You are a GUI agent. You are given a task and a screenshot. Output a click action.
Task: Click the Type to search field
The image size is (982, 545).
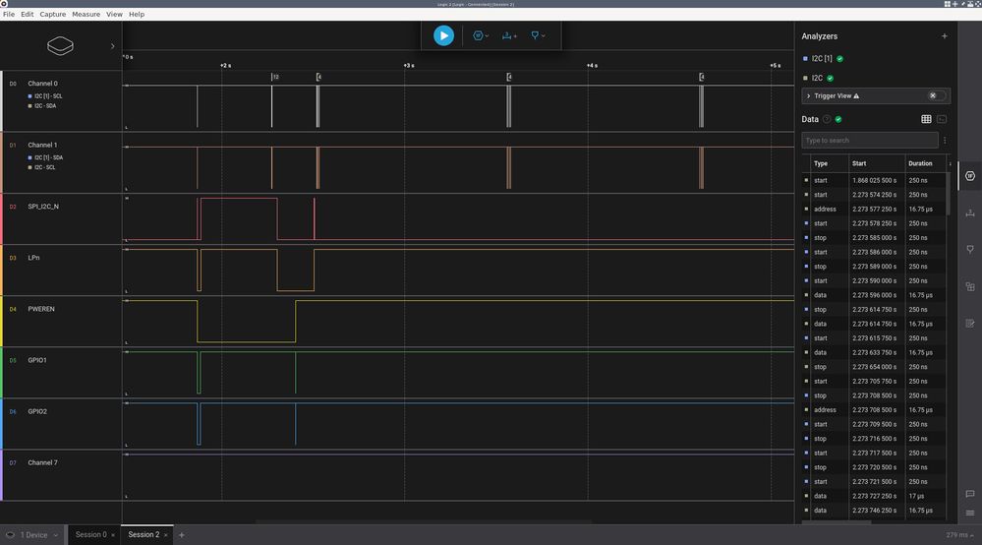click(869, 141)
